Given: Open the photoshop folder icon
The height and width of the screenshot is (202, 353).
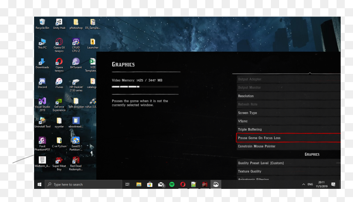Looking at the screenshot, I should (x=76, y=24).
